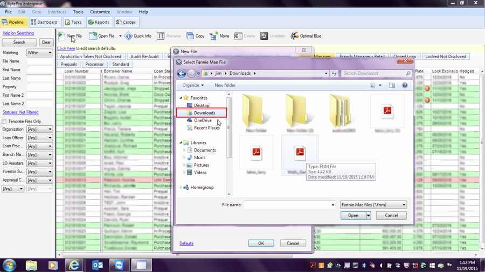485x272 pixels.
Task: Expand the Documents library node
Action: point(185,150)
